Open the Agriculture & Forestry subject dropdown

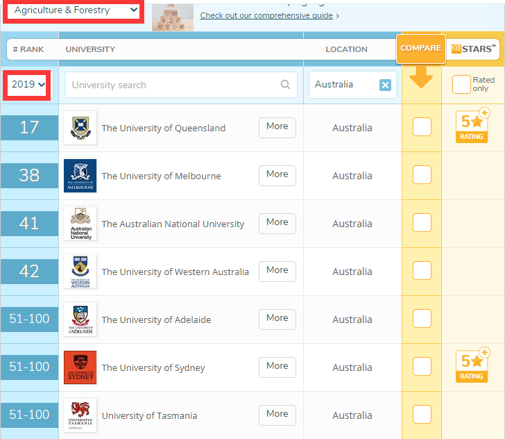pos(75,10)
